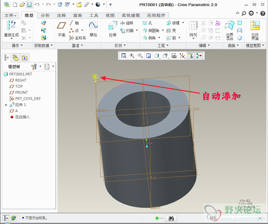
Task: Click the binoculars Find button in status bar
Action: pyautogui.click(x=171, y=218)
